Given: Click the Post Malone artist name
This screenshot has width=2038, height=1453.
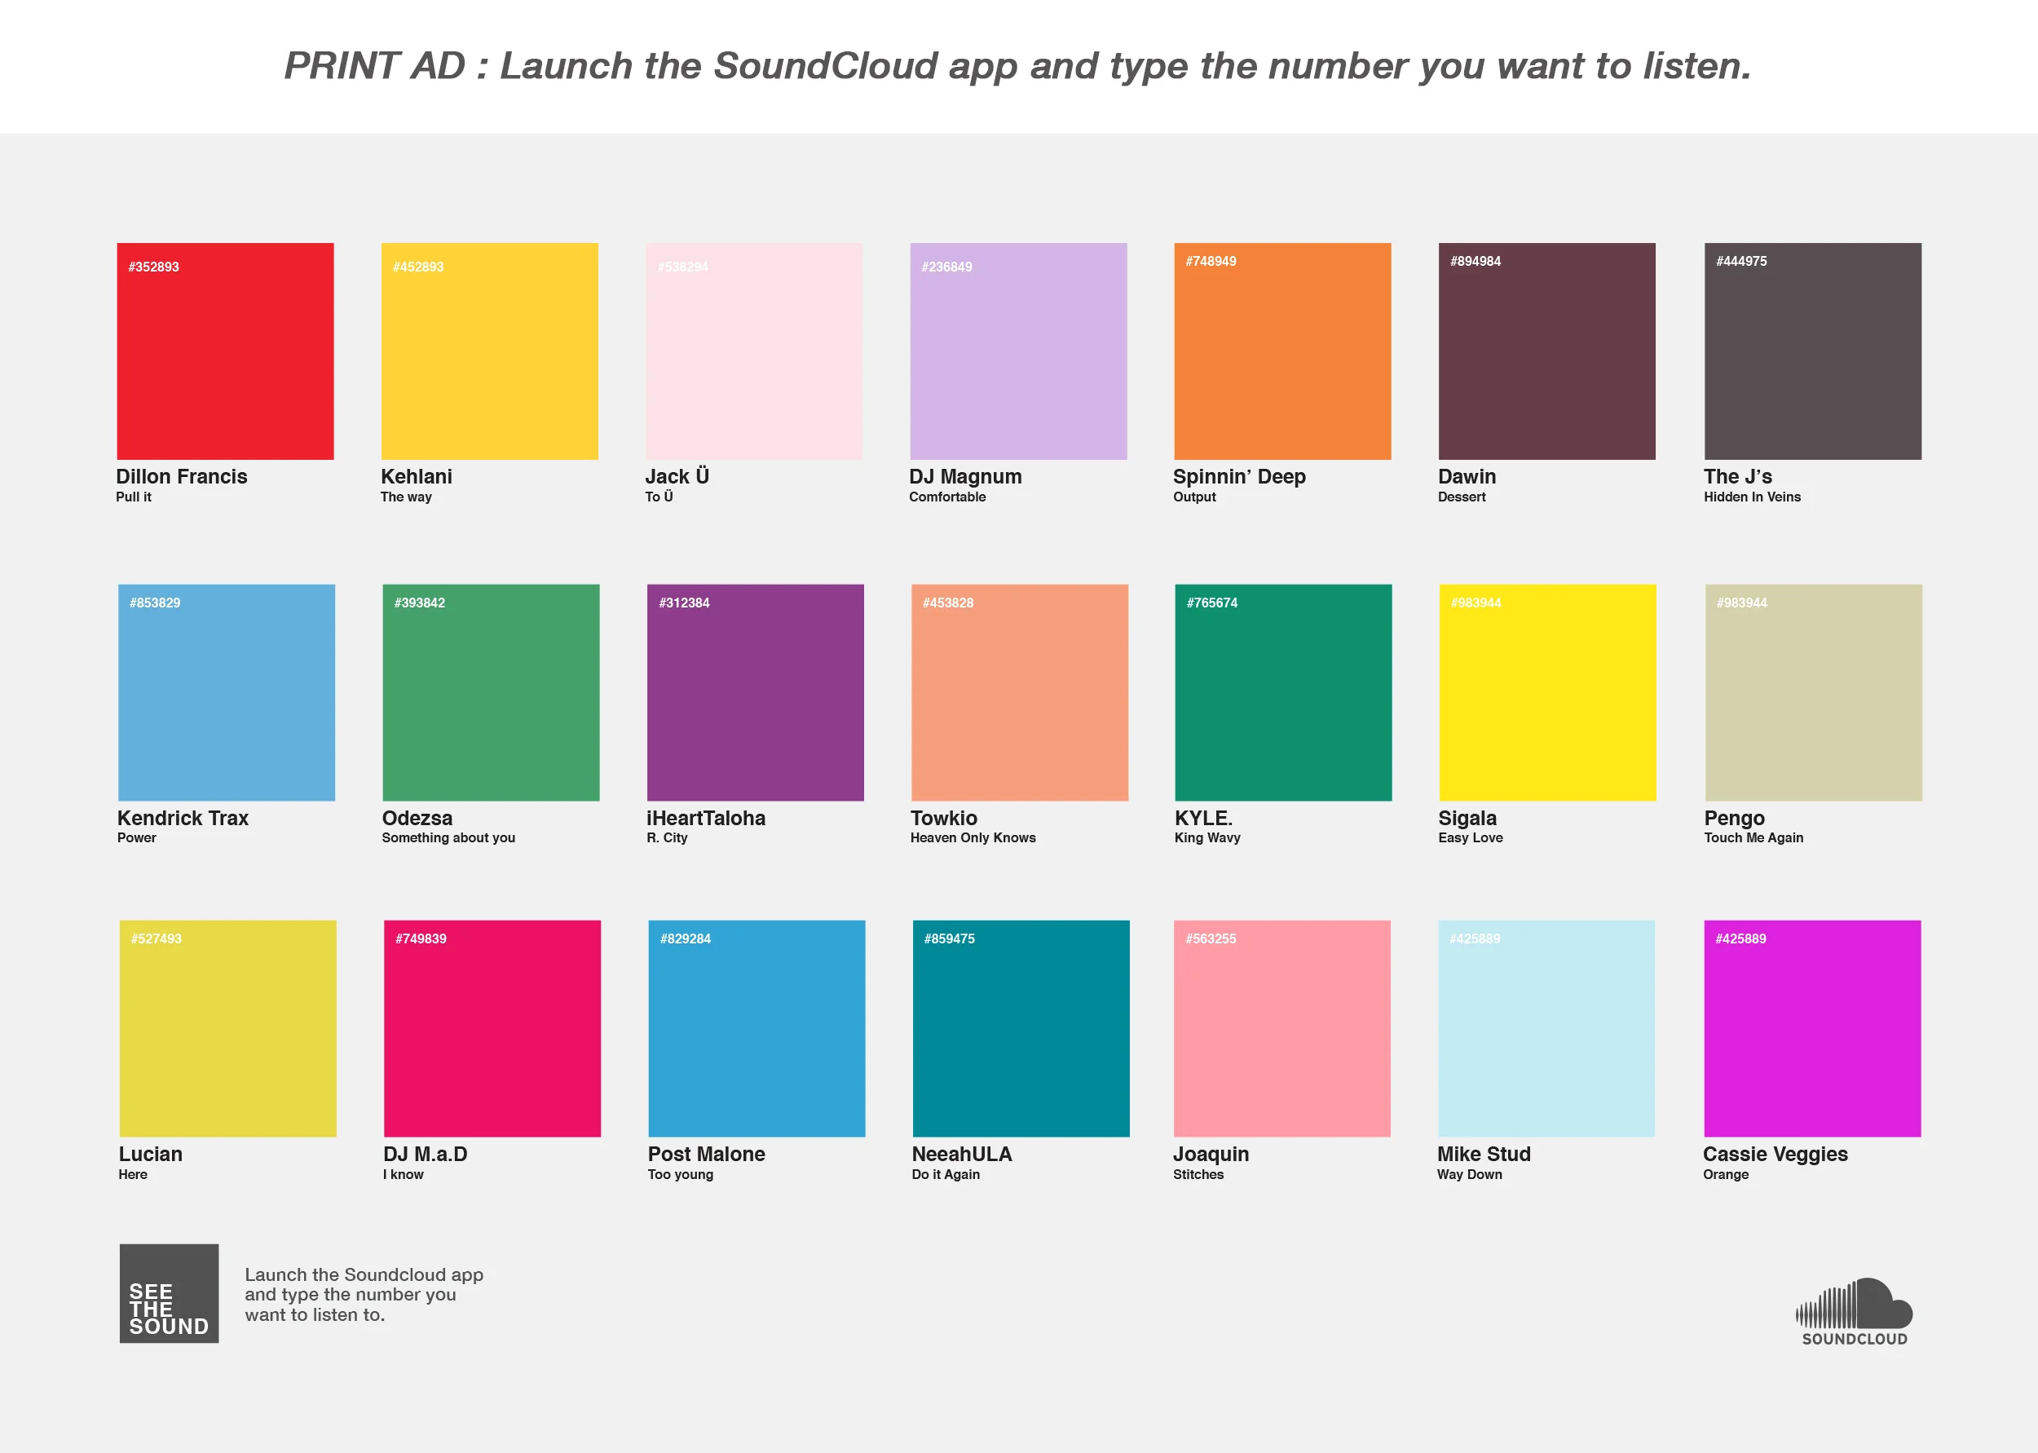Looking at the screenshot, I should 706,1155.
